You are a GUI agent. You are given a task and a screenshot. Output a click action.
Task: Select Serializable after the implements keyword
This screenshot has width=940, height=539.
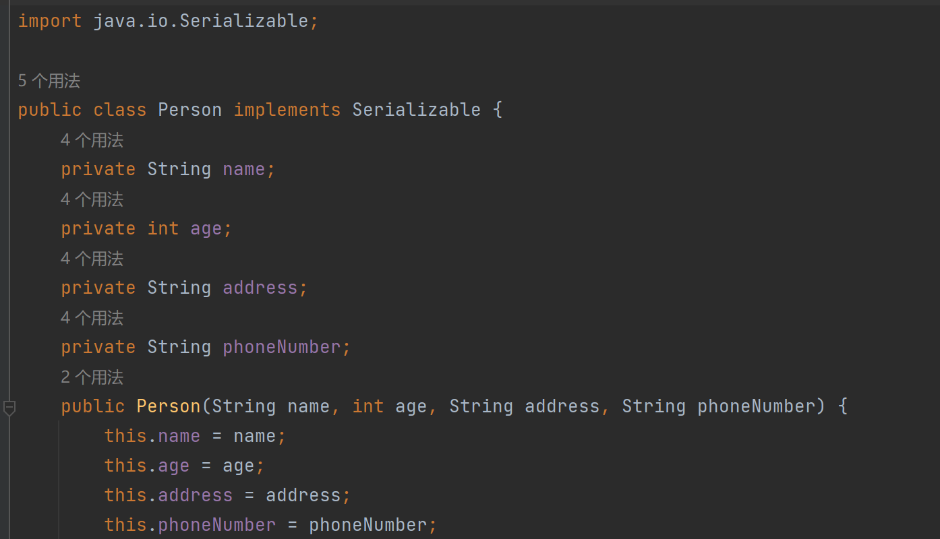click(416, 110)
